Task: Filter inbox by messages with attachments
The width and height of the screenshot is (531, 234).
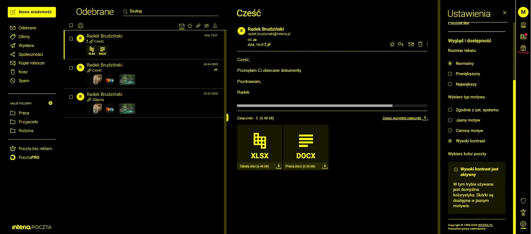Action: (198, 26)
